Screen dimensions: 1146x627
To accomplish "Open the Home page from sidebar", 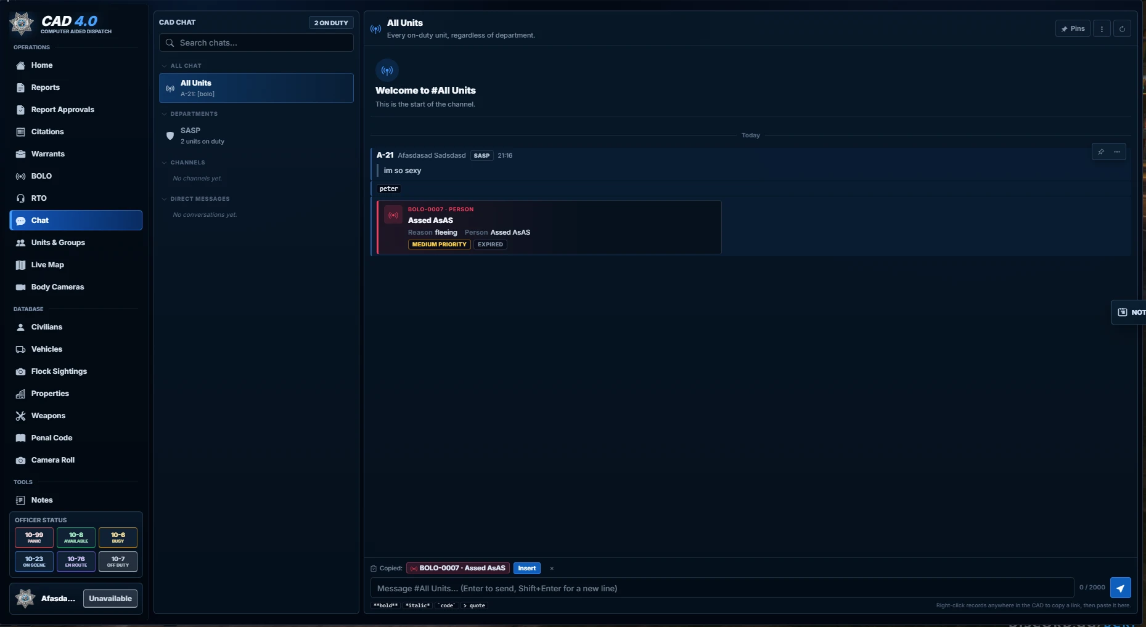I will point(76,65).
